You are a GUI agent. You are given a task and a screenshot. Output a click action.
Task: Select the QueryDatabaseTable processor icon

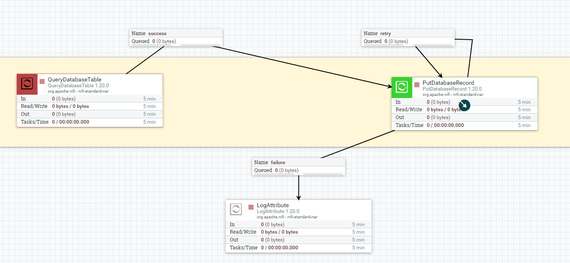point(27,84)
